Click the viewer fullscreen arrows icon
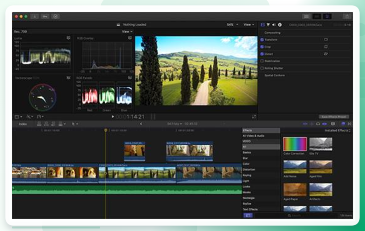 254,116
